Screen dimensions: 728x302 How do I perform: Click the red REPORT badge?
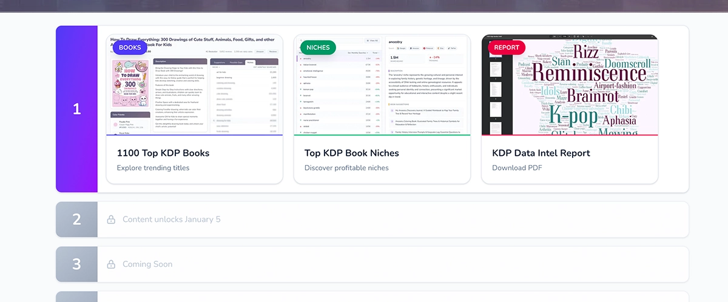point(507,47)
